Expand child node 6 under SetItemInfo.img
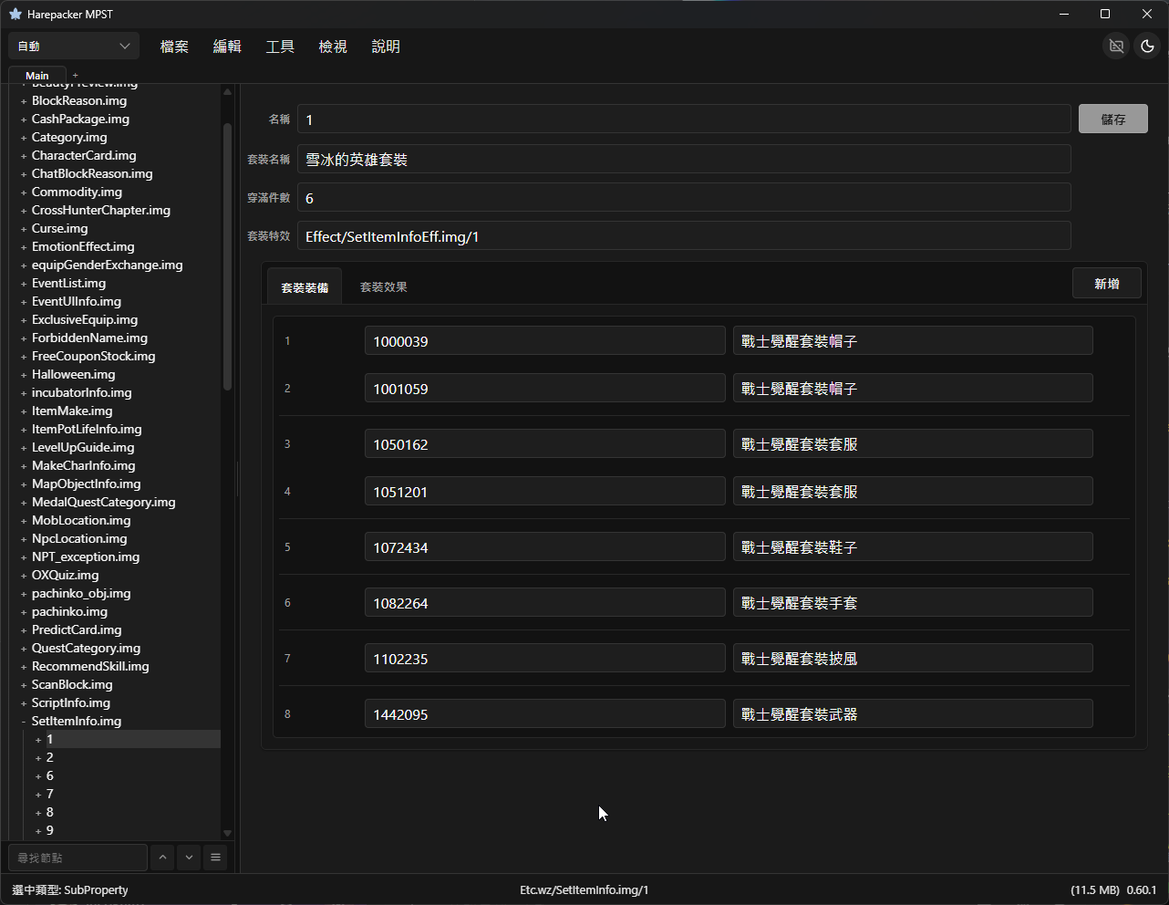1169x905 pixels. pos(38,776)
